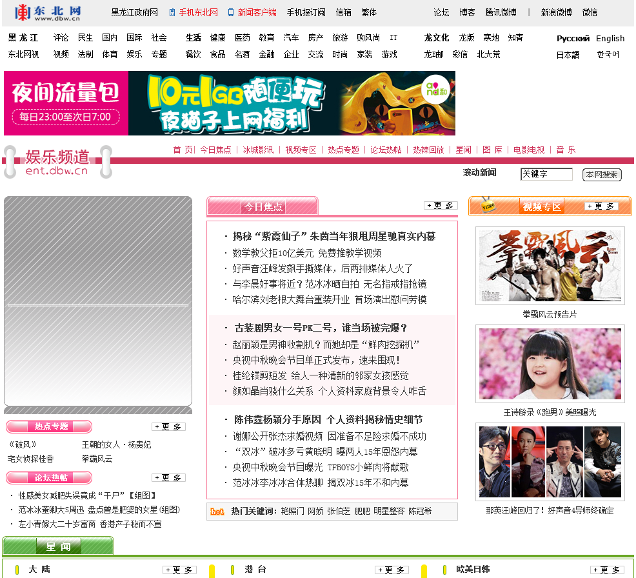Open 范冰冰李冰冰合体热聊 article
Viewport: 636px width, 578px height.
click(x=321, y=483)
